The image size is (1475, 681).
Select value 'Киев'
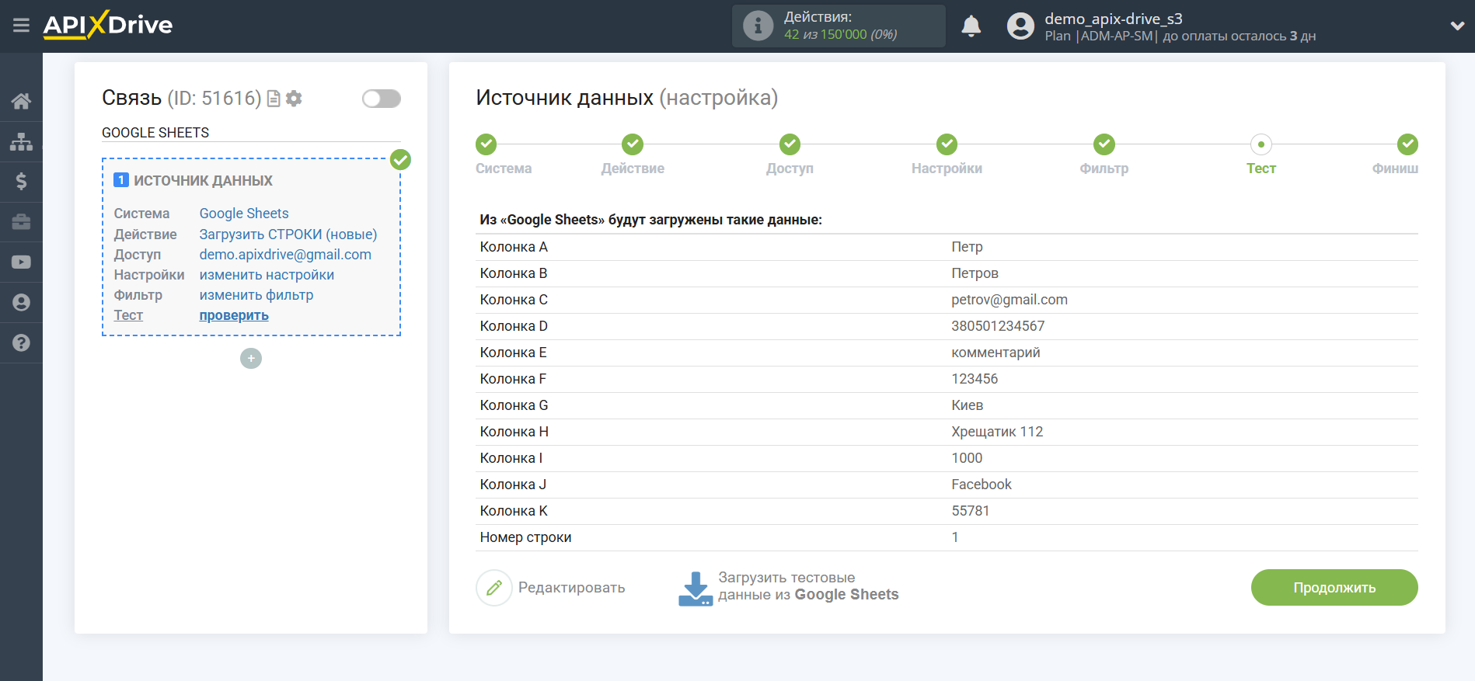[x=968, y=405]
